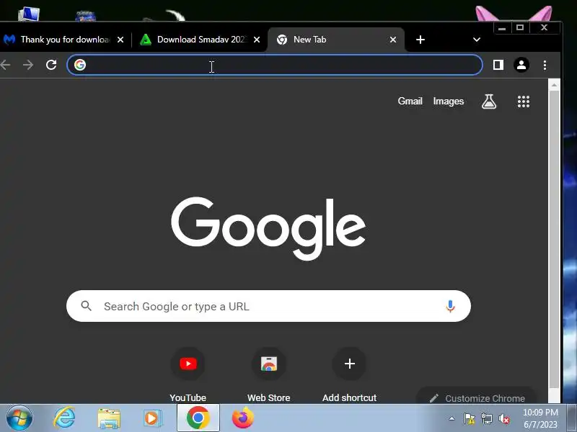Open the Google apps grid
The width and height of the screenshot is (577, 432).
[x=524, y=102]
